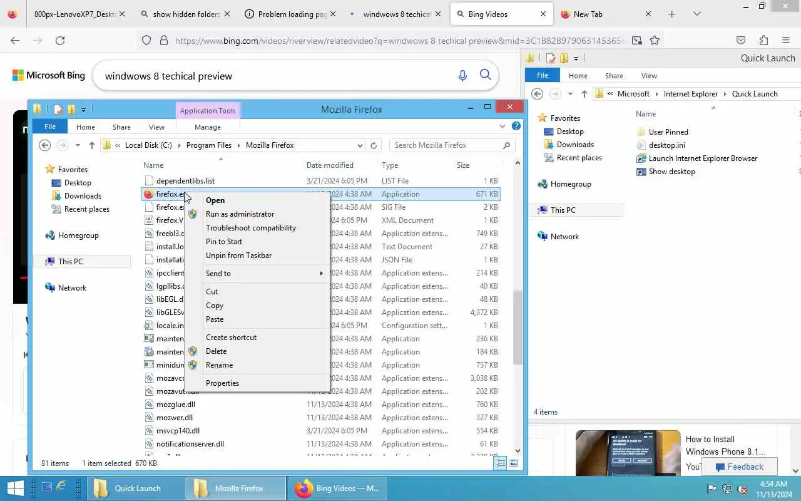Viewport: 801px width, 501px height.
Task: Click the Feedback button on Bing
Action: 740,467
